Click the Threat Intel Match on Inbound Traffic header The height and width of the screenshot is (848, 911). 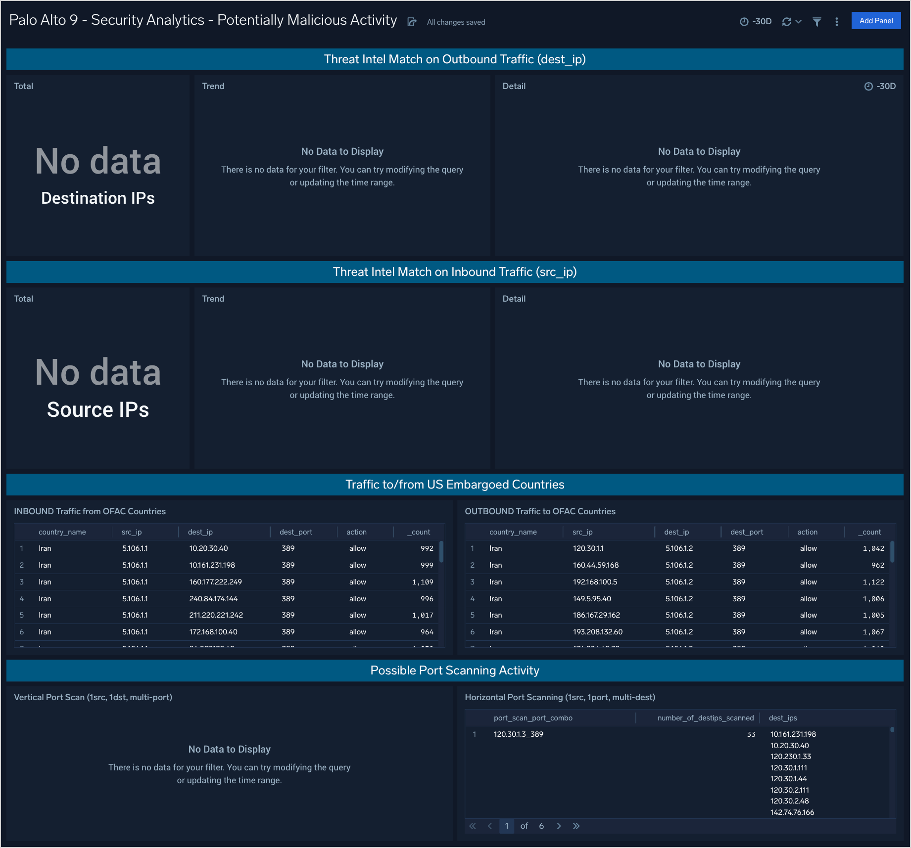click(455, 271)
